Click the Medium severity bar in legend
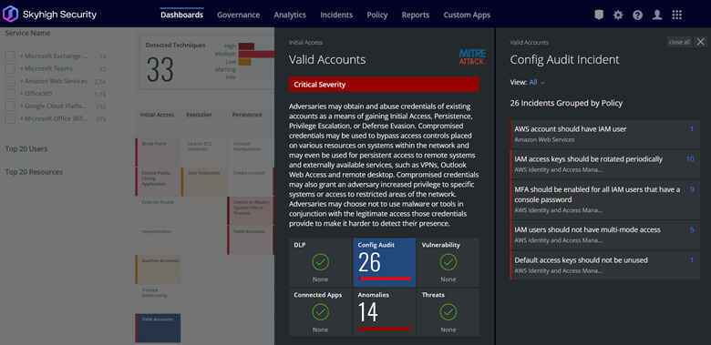 pos(257,54)
